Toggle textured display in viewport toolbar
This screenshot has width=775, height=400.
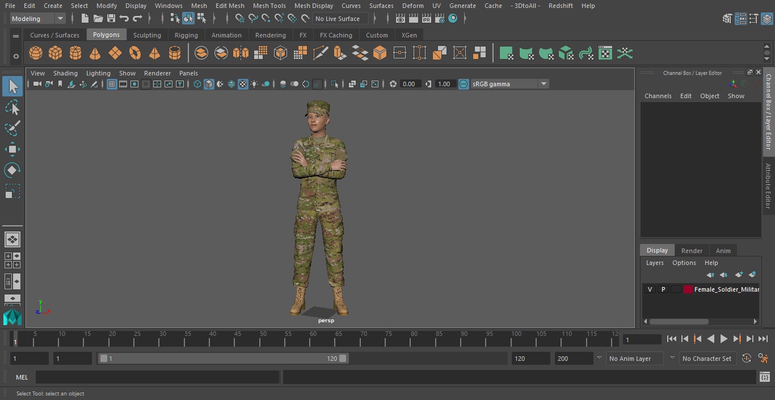(243, 84)
